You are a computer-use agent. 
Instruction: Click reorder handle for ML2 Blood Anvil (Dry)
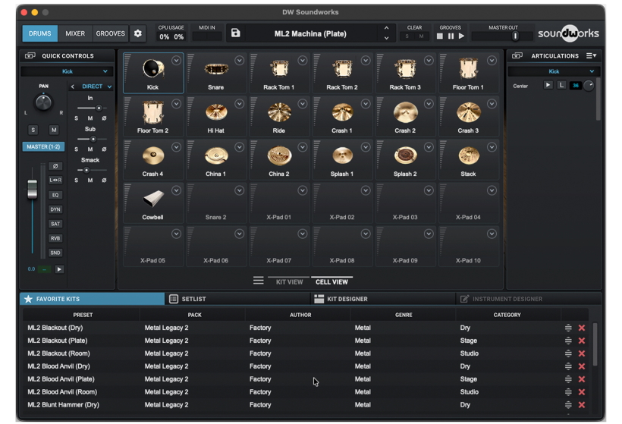click(x=568, y=366)
